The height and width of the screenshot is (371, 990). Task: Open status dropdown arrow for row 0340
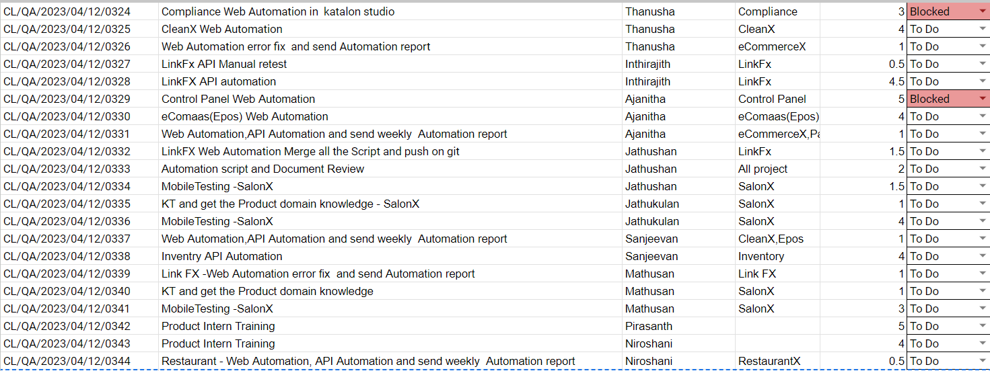point(983,291)
